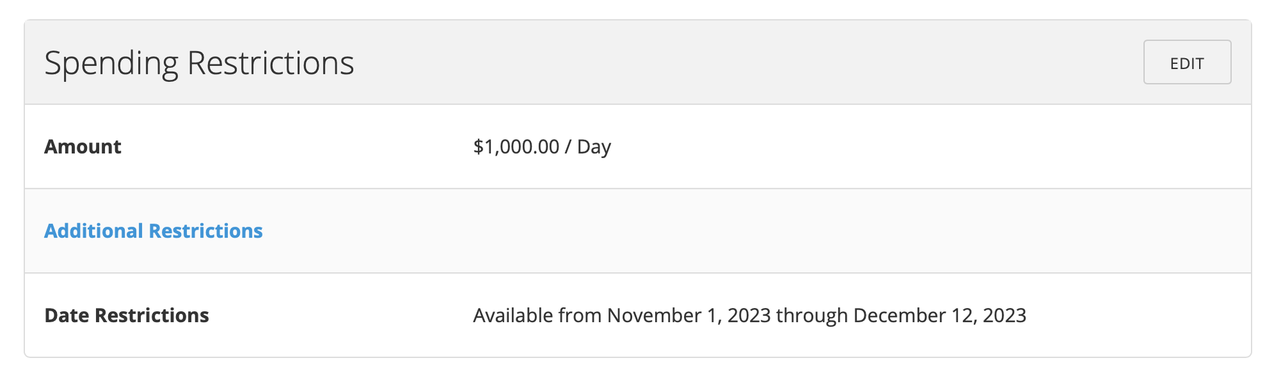Select the Amount label

pyautogui.click(x=83, y=147)
